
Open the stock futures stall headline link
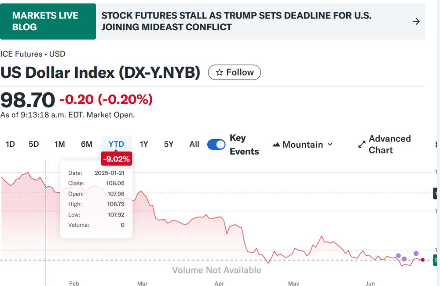[236, 22]
